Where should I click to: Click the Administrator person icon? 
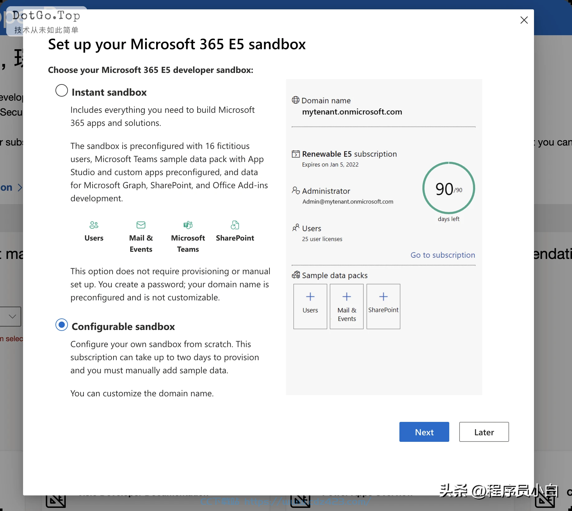pos(296,190)
